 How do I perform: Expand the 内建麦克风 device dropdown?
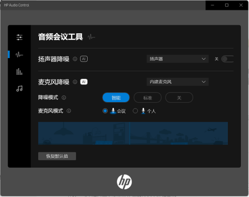point(177,82)
